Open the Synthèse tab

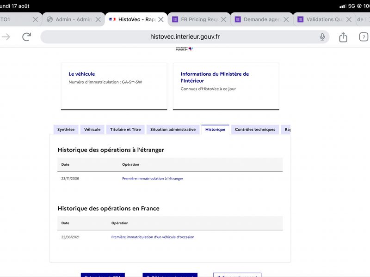click(66, 129)
